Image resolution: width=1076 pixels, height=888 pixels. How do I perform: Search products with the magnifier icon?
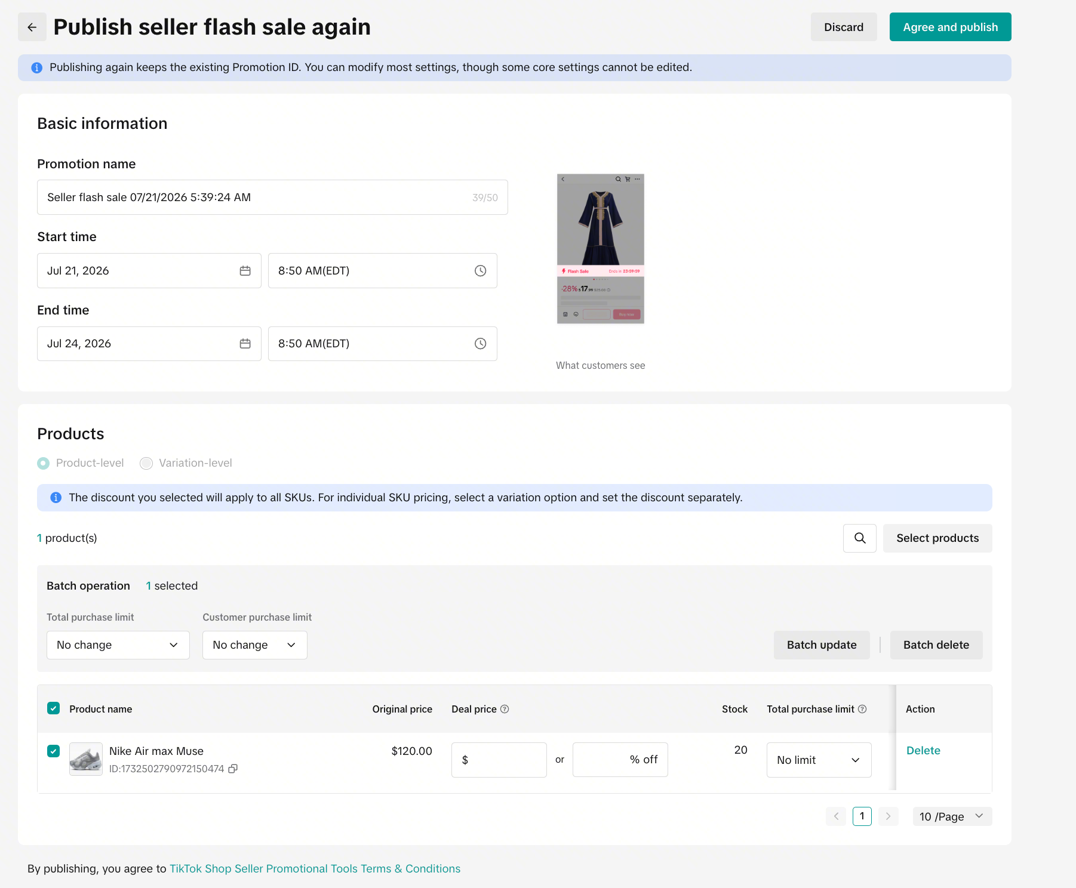(x=860, y=538)
